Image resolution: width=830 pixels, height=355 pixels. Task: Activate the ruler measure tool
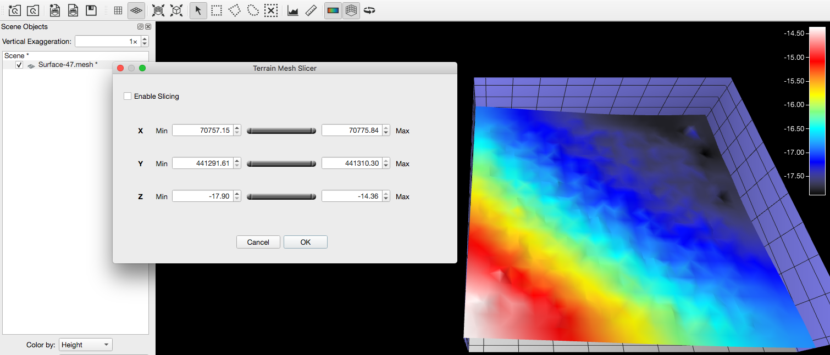click(311, 10)
